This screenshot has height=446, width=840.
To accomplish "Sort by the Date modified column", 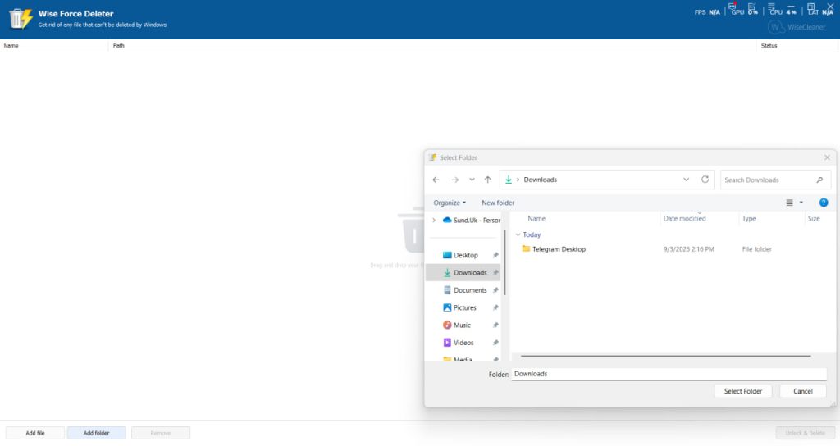I will (685, 218).
